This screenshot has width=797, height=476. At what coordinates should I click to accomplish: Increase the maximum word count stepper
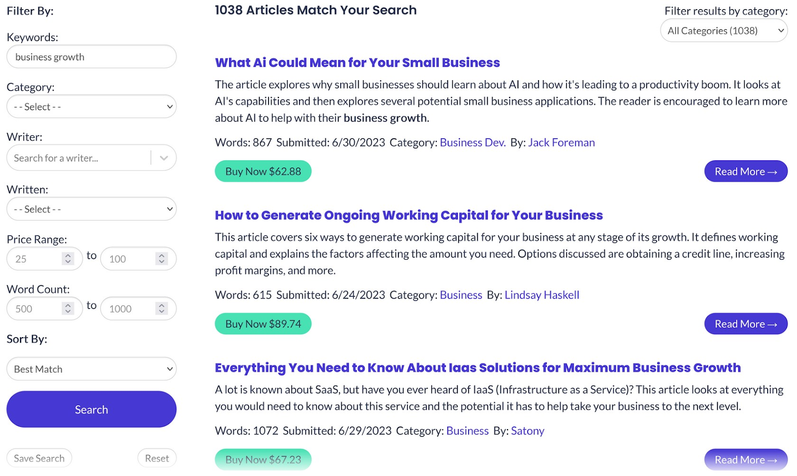coord(161,305)
